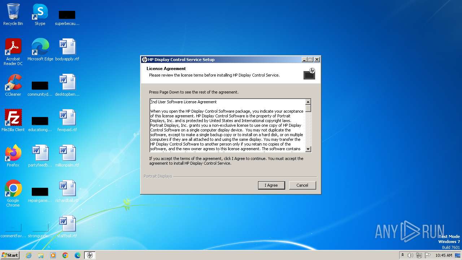Screen dimensions: 462x260
Task: Open staffball.rtf document icon
Action: point(67,227)
